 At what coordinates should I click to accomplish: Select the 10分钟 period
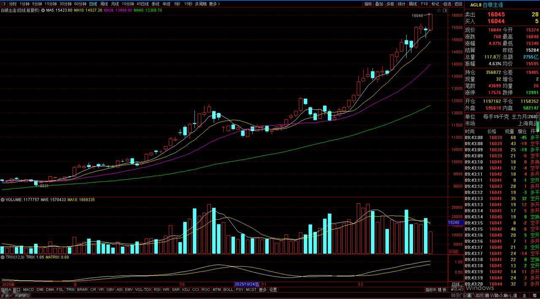[x=128, y=4]
